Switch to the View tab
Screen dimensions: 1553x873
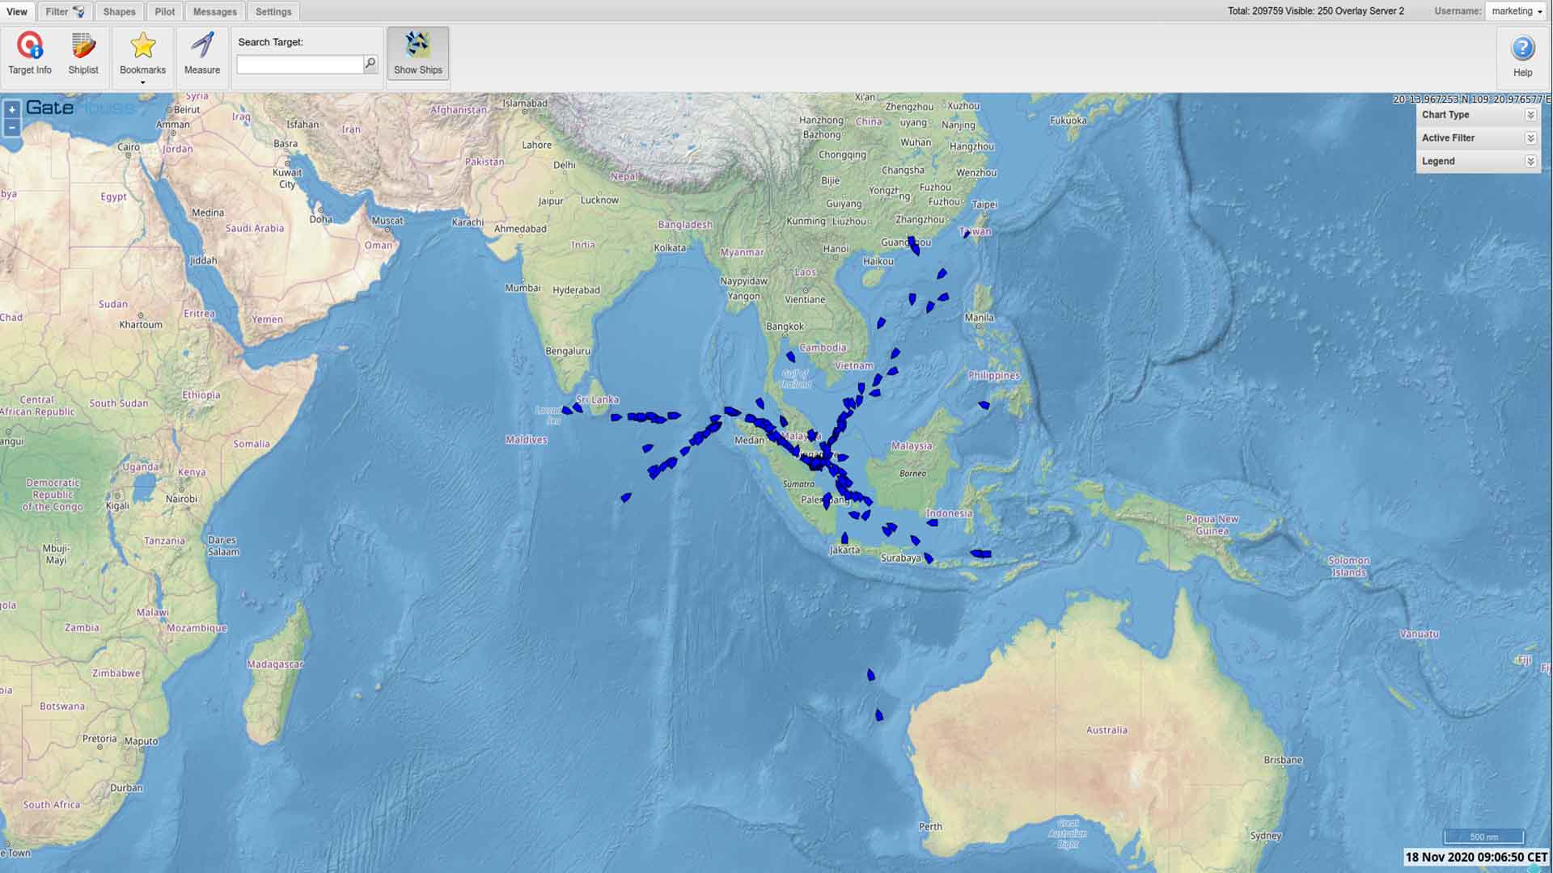click(x=17, y=11)
